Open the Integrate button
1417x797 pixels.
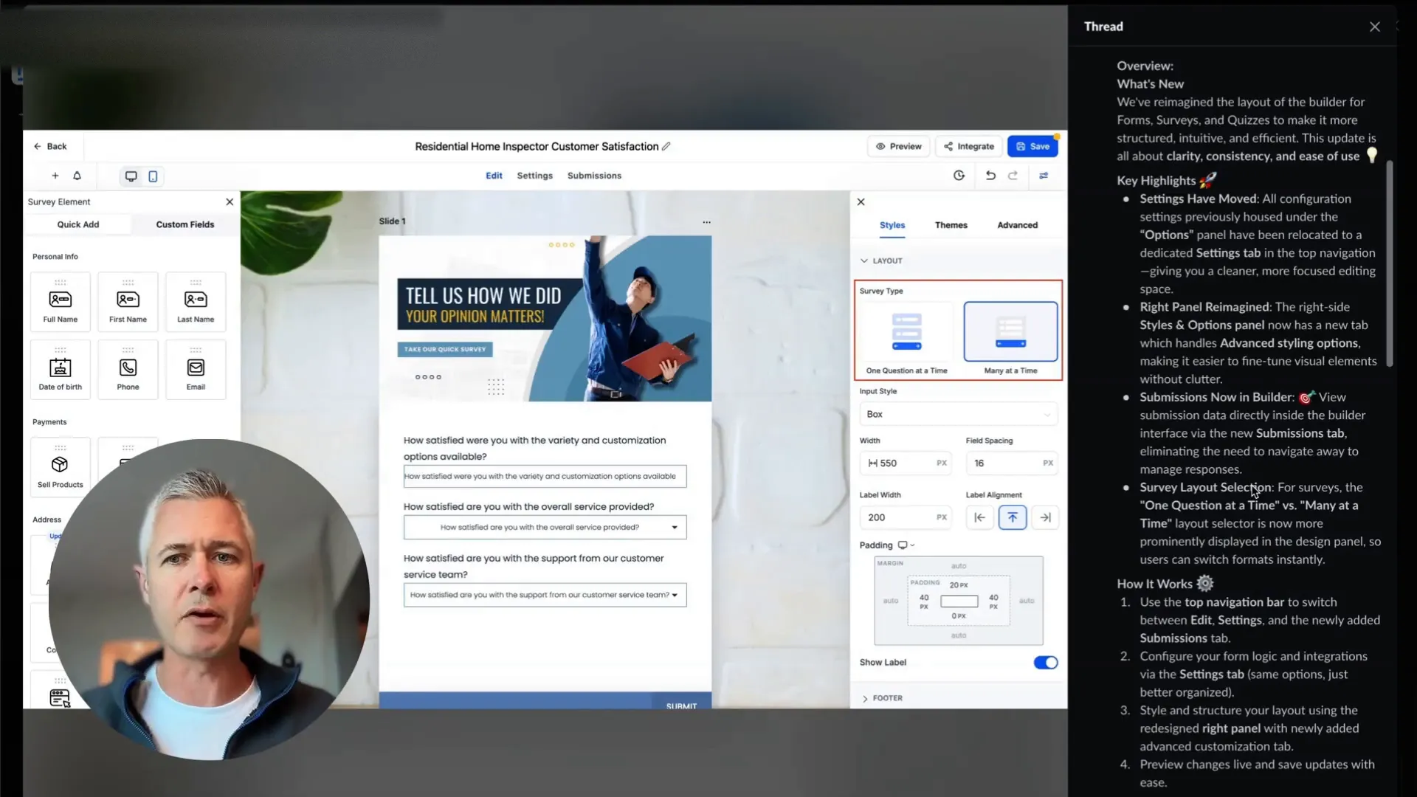pos(969,146)
